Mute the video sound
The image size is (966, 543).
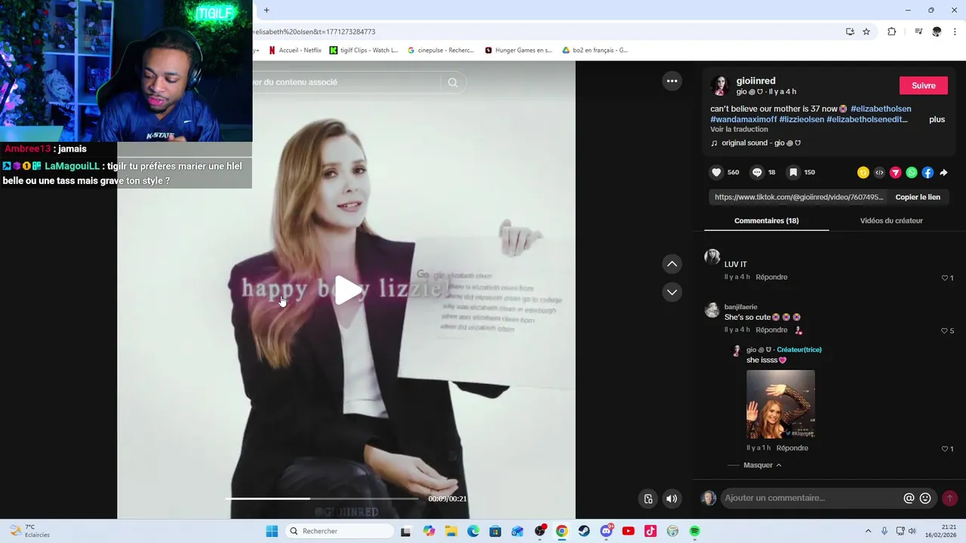pyautogui.click(x=672, y=499)
